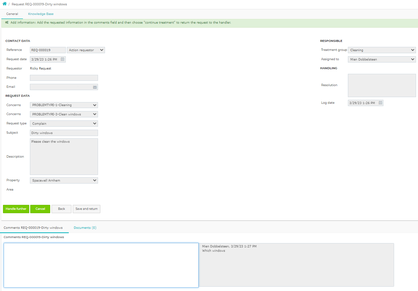The width and height of the screenshot is (418, 291).
Task: Open the Assigned to dropdown
Action: pos(382,60)
